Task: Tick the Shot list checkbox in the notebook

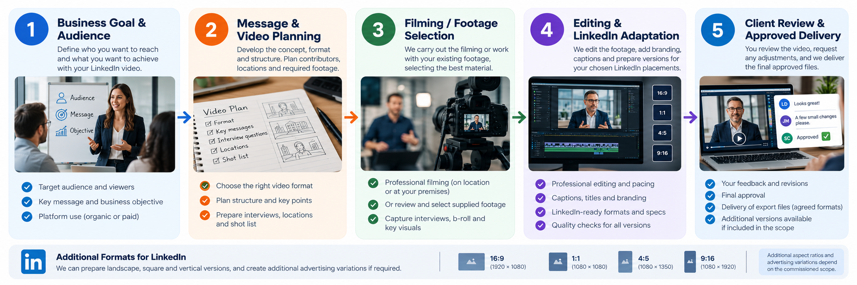Action: 216,161
